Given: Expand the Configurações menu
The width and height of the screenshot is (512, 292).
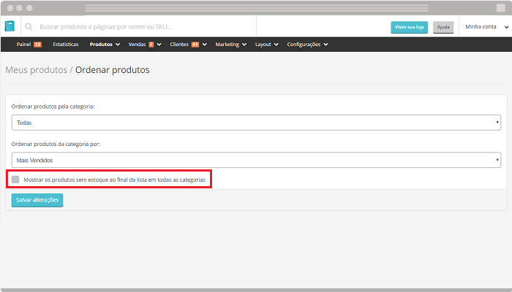Looking at the screenshot, I should (x=308, y=45).
